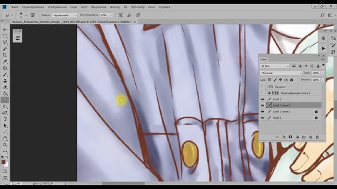
Task: Add a layer mask in Layers panel
Action: coord(290,137)
